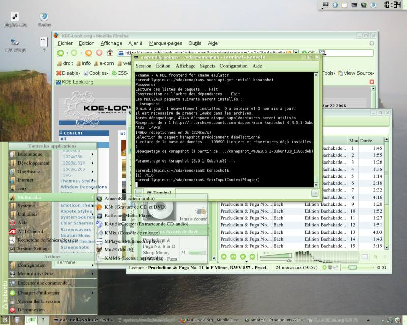This screenshot has width=407, height=325.
Task: Open the Cookies dropdown in web toolbar
Action: [96, 73]
